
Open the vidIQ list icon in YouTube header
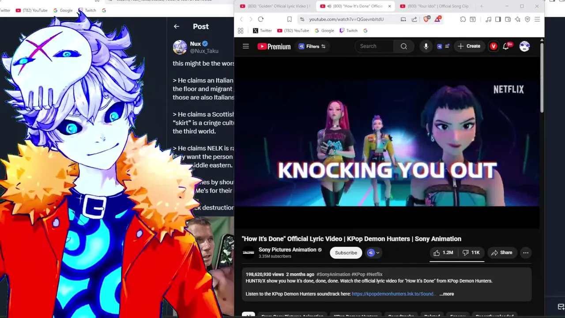(443, 46)
